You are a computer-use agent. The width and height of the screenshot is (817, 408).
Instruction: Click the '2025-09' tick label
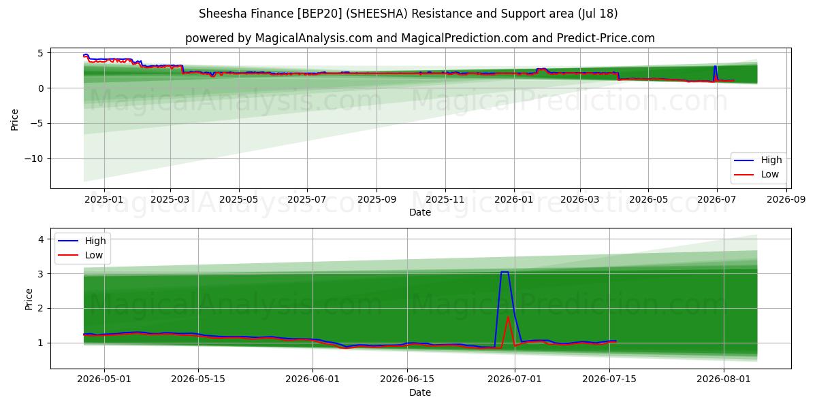tap(377, 199)
